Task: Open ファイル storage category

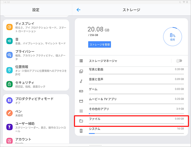Action: (131, 121)
